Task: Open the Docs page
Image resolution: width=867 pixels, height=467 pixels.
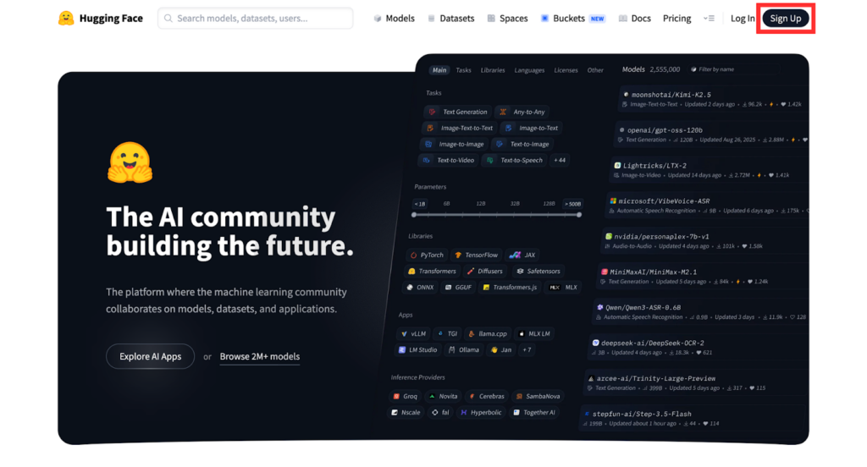Action: pyautogui.click(x=635, y=19)
